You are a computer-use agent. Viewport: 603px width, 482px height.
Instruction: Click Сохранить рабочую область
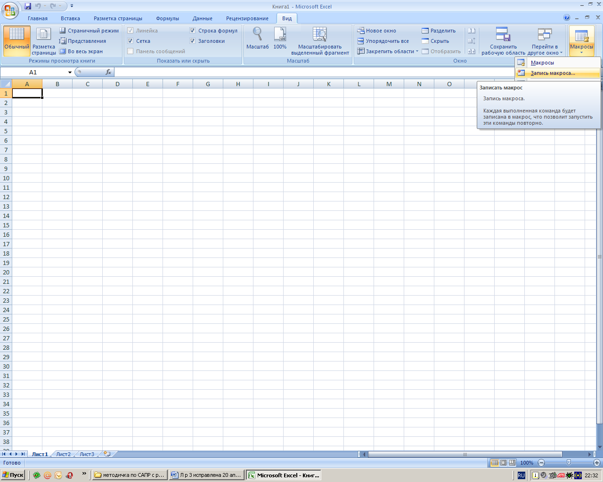pyautogui.click(x=503, y=41)
